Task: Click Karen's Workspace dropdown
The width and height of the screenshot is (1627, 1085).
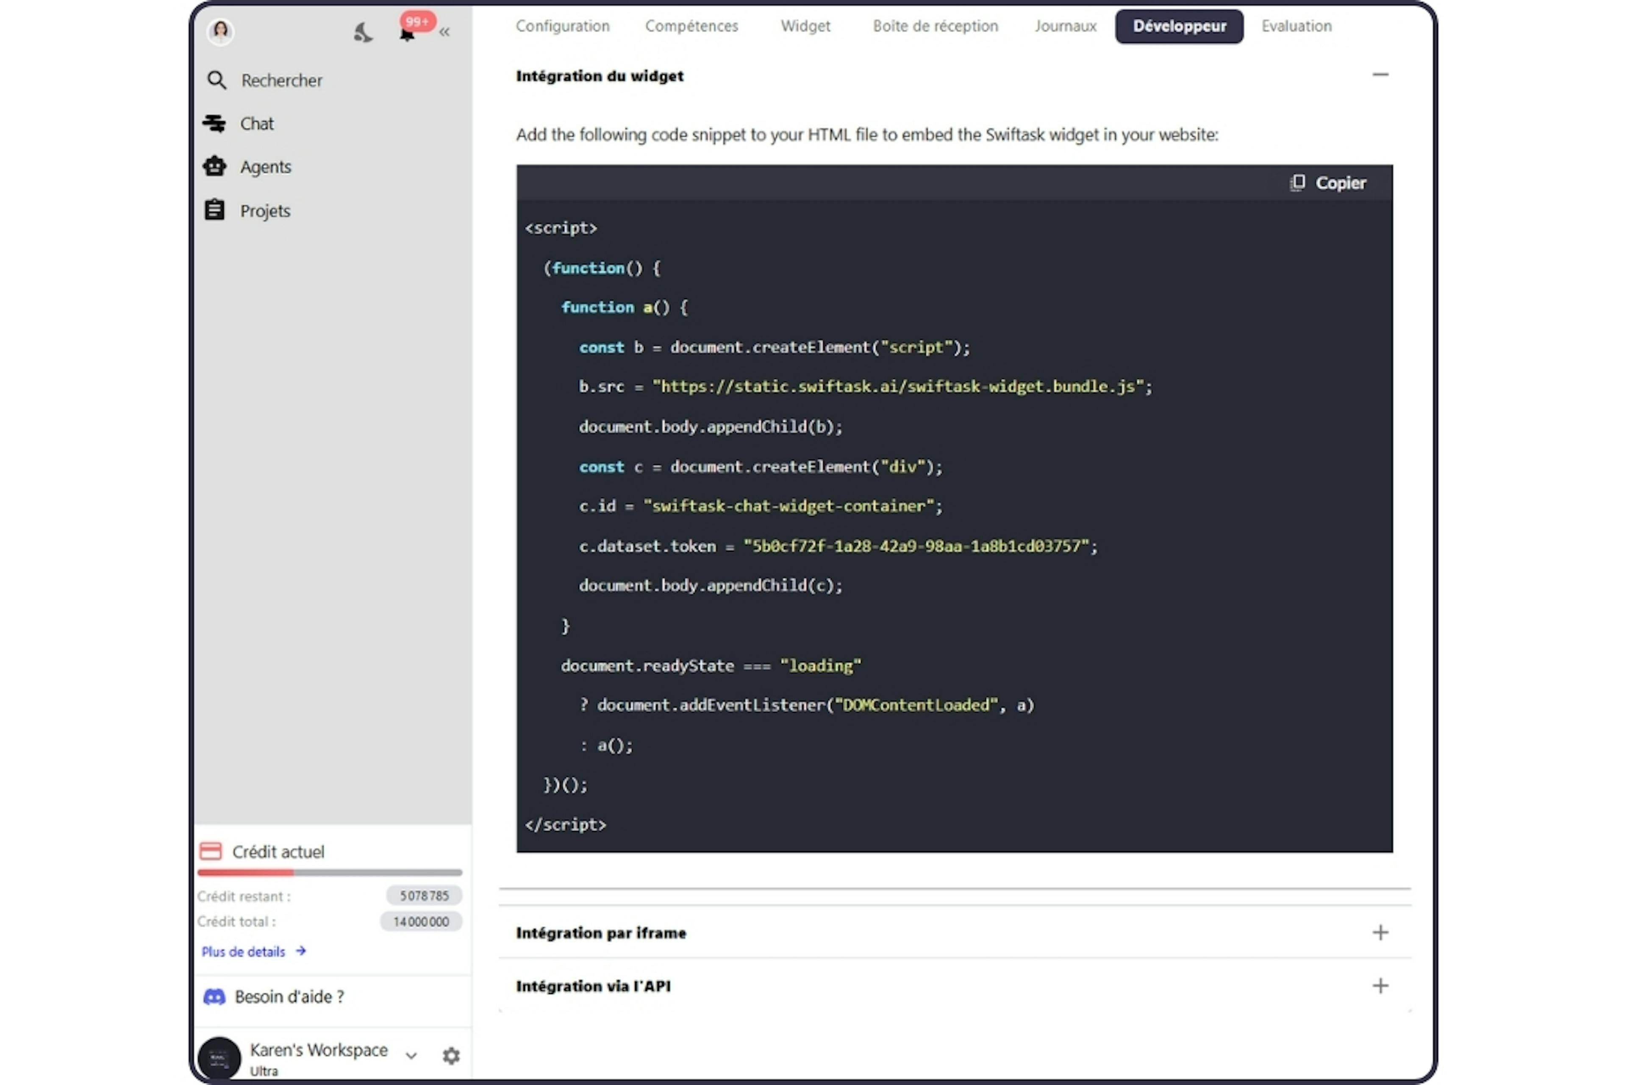Action: pyautogui.click(x=411, y=1055)
